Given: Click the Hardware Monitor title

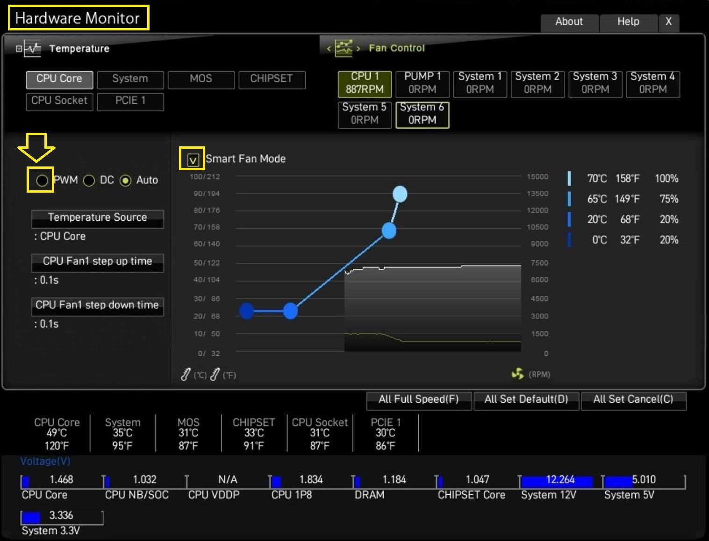Looking at the screenshot, I should click(x=78, y=18).
